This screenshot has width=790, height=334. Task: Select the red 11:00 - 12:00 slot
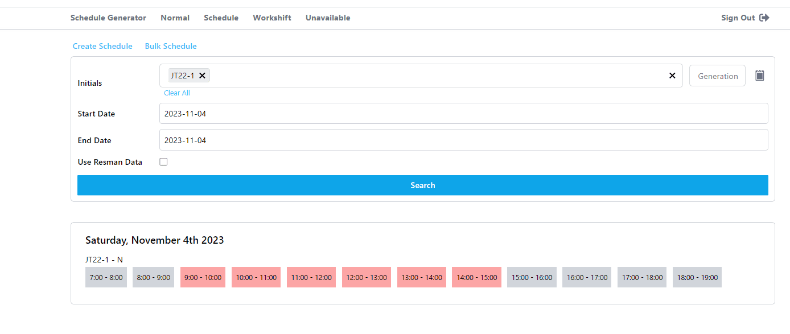pos(311,277)
